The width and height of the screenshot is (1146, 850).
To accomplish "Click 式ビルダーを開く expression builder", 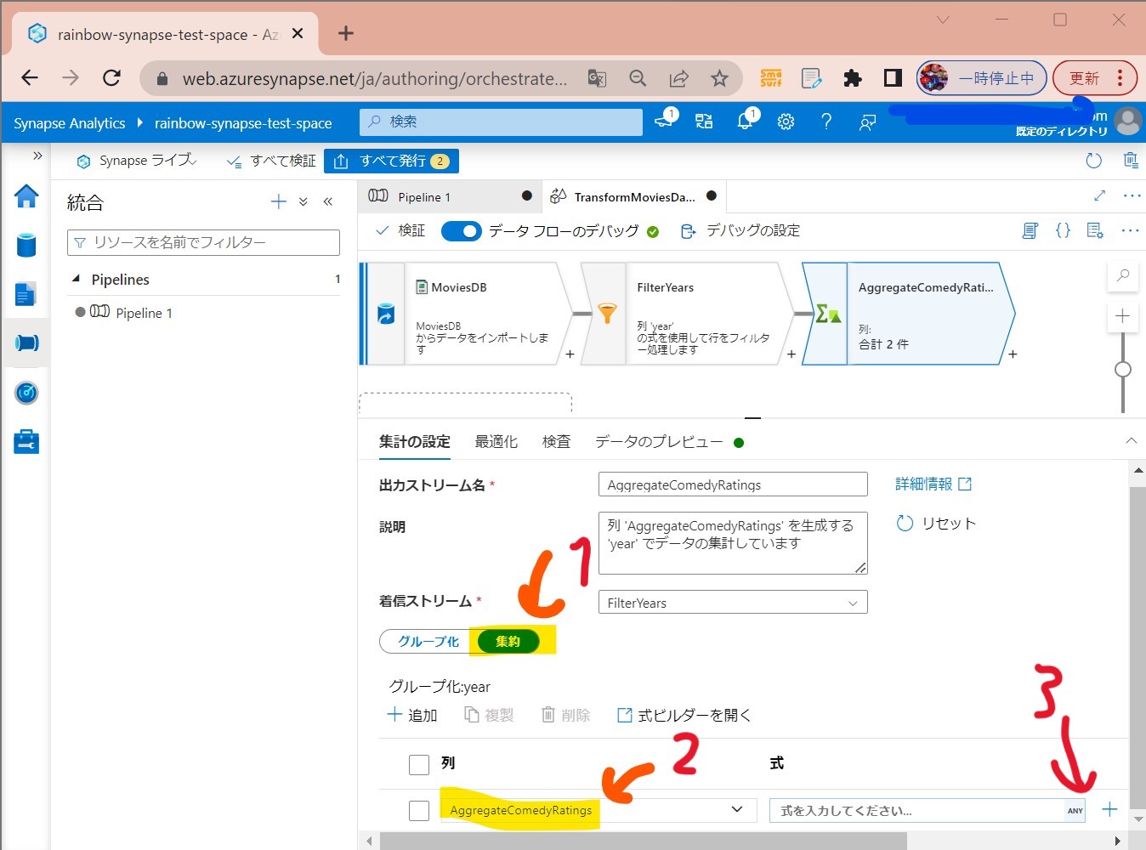I will [684, 715].
